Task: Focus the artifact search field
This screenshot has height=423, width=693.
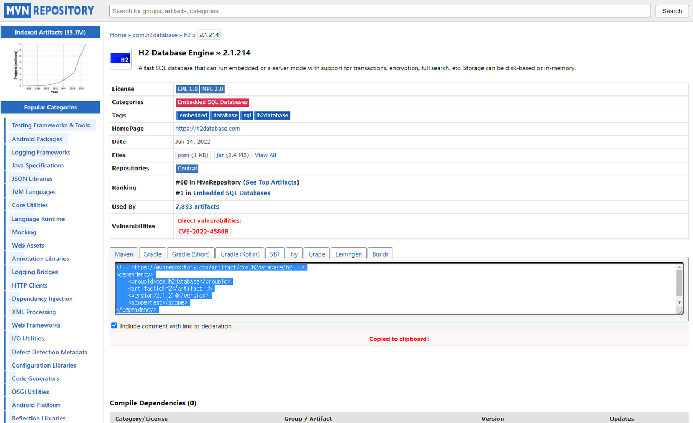Action: pyautogui.click(x=380, y=11)
